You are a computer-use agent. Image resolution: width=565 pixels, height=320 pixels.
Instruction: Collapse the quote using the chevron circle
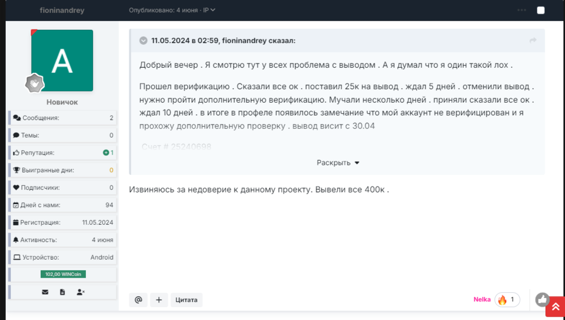(144, 41)
